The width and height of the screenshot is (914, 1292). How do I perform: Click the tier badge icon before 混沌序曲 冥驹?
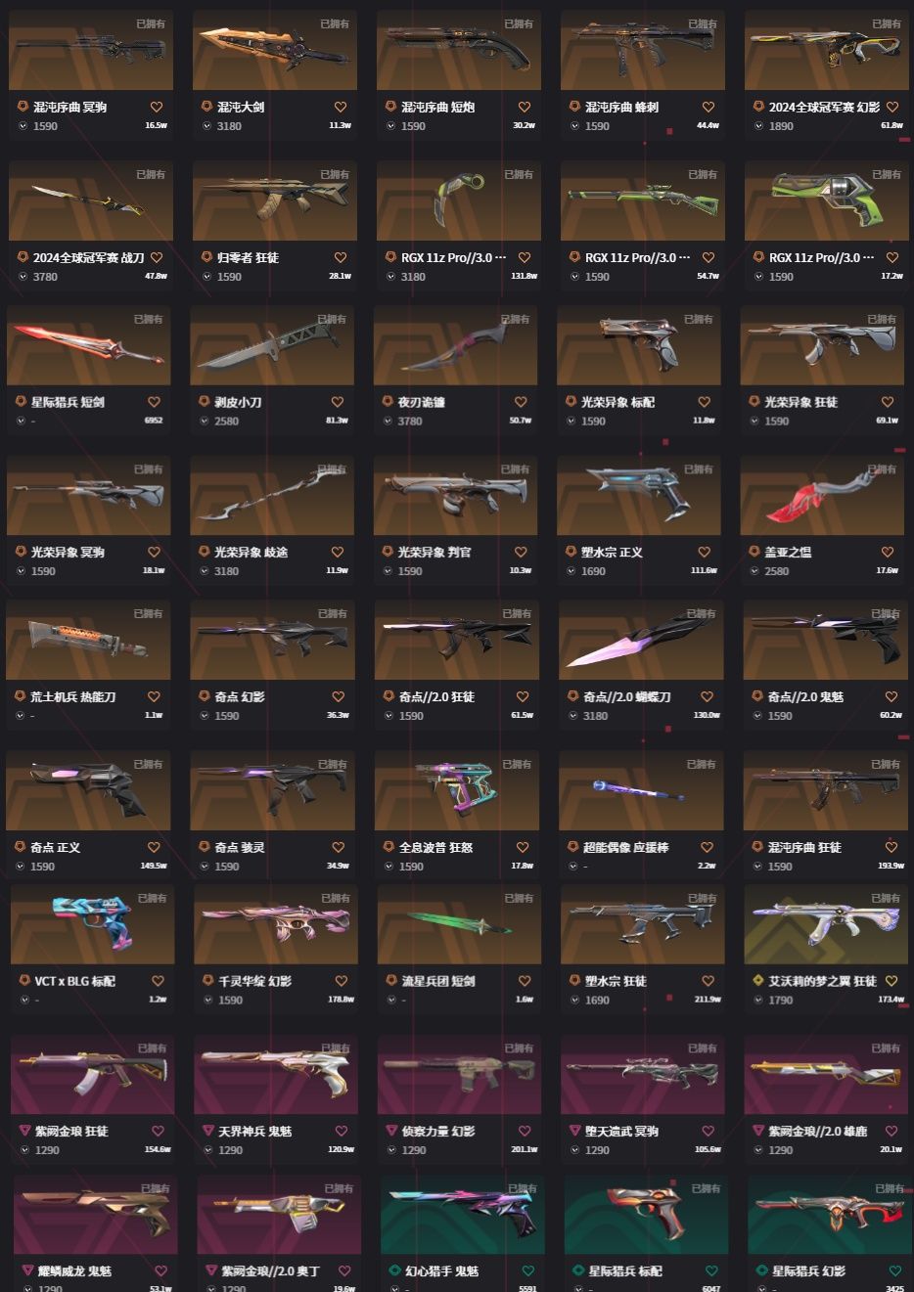pyautogui.click(x=23, y=107)
